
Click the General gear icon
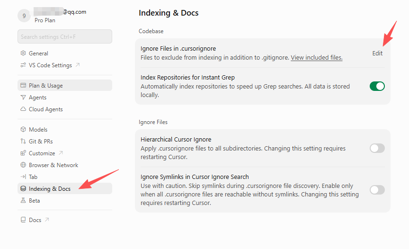click(23, 53)
